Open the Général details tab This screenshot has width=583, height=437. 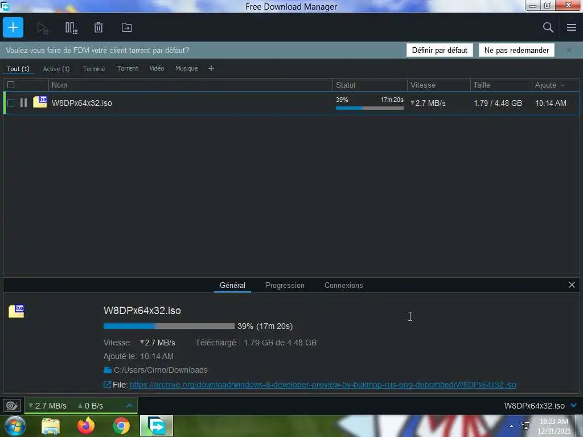pyautogui.click(x=232, y=286)
